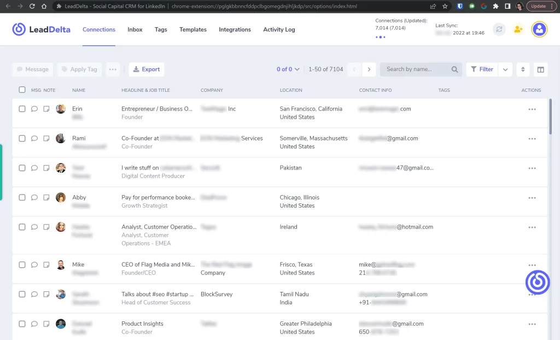Open actions menu for Pakistan contact row
This screenshot has width=560, height=340.
click(x=532, y=168)
